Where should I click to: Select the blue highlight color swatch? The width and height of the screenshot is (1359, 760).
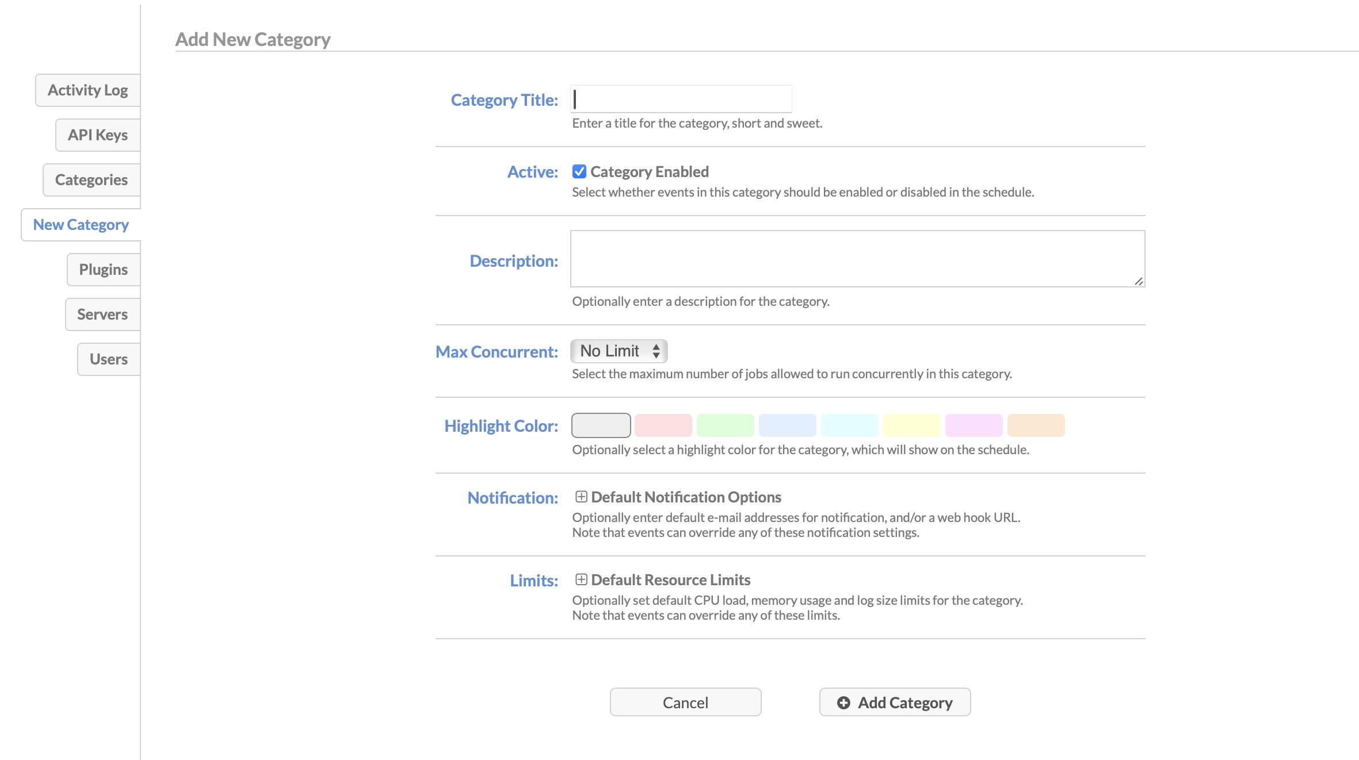coord(787,425)
